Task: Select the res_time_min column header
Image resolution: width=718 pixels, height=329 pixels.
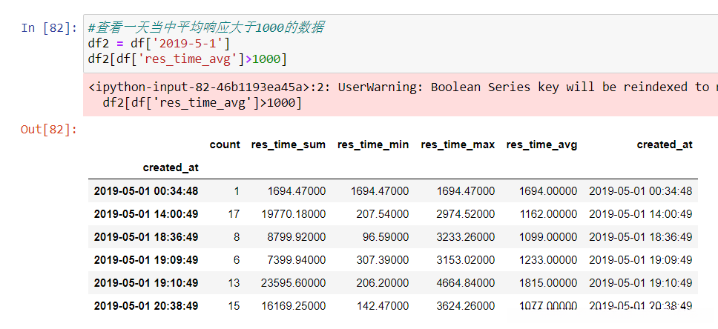Action: coord(372,144)
